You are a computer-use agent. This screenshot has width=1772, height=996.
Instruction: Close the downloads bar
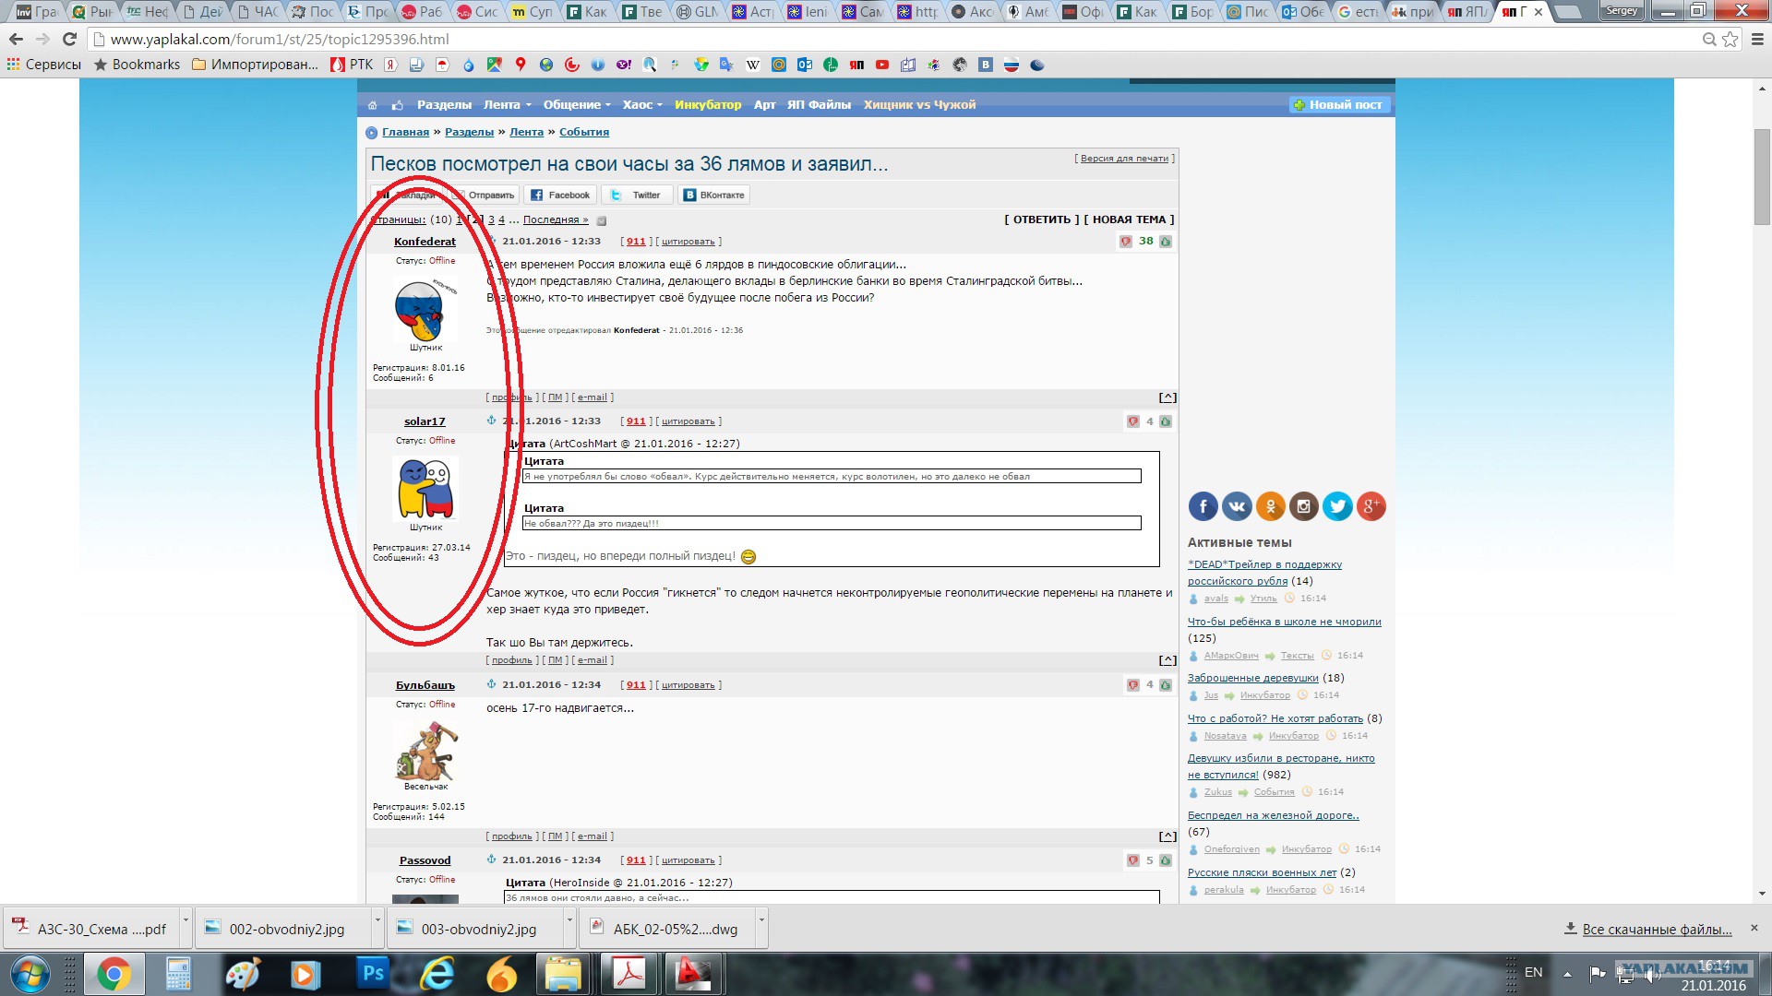coord(1754,929)
